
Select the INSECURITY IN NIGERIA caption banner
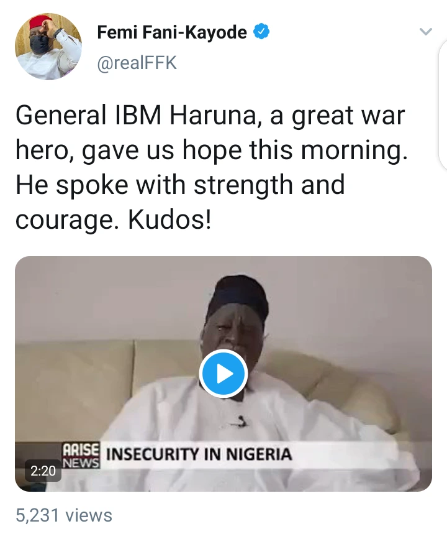coord(199,454)
